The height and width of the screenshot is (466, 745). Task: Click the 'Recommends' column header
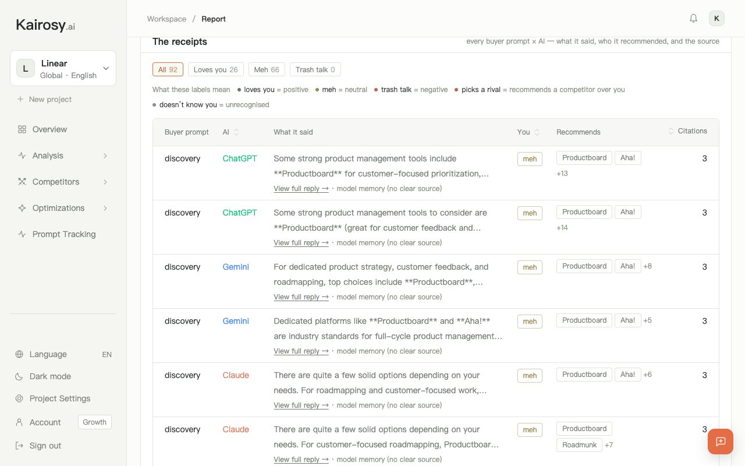(579, 132)
